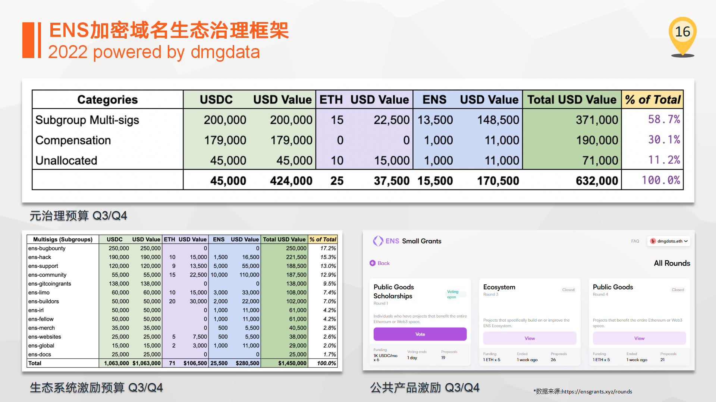The image size is (716, 402).
Task: Click the Back arrow icon
Action: tap(373, 263)
